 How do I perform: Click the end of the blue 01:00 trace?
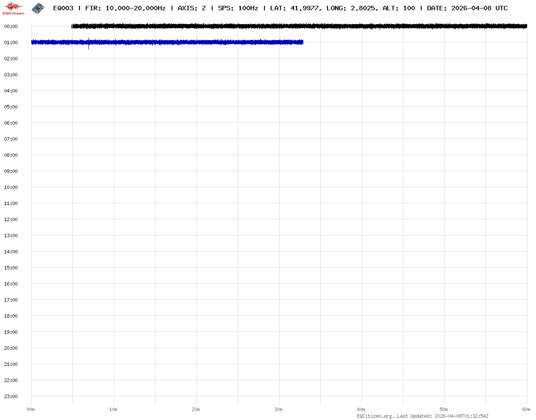pyautogui.click(x=302, y=42)
